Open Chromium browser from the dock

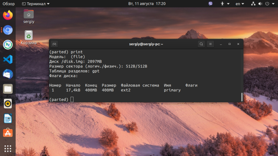pos(8,30)
